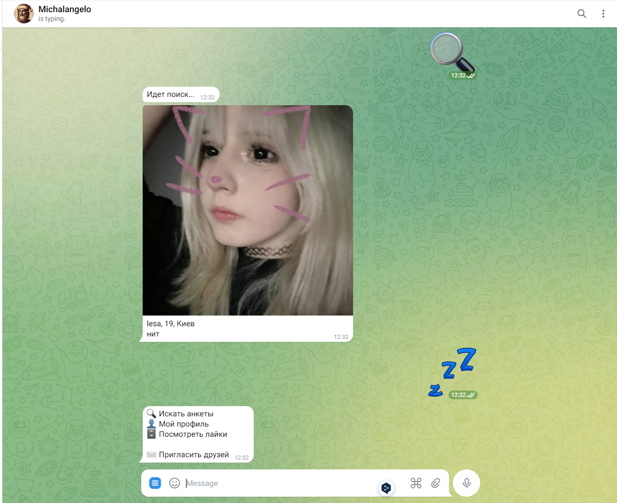
Task: Click the 'Посмотреть лайки' line
Action: [187, 434]
